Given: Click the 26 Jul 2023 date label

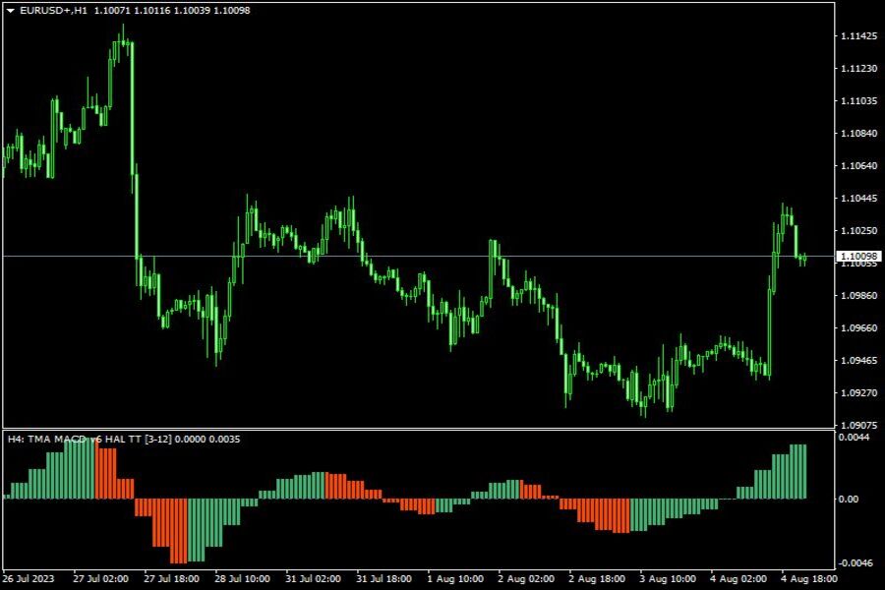Looking at the screenshot, I should coord(29,579).
